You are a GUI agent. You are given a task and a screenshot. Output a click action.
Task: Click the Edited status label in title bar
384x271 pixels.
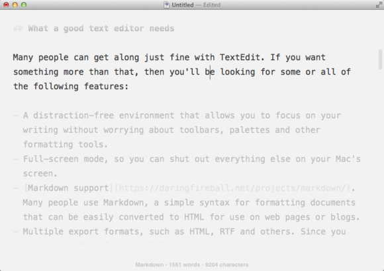[x=212, y=5]
